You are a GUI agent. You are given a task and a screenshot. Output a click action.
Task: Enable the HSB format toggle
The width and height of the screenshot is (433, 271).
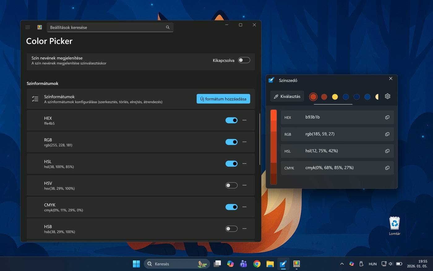(x=231, y=229)
